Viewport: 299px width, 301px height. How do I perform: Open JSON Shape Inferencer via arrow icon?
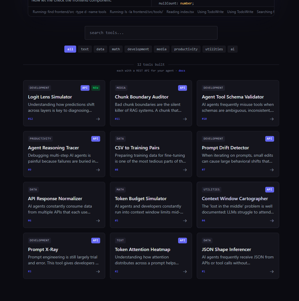[272, 272]
